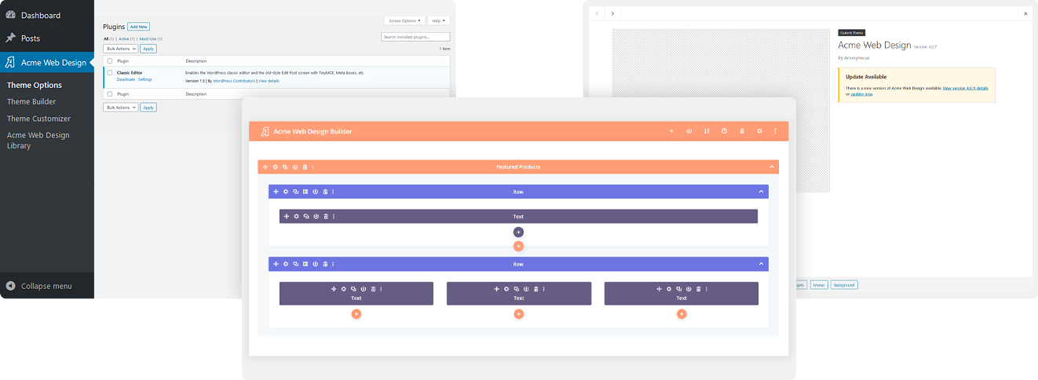Open gear settings of the first Row
The width and height of the screenshot is (1038, 380).
click(286, 192)
